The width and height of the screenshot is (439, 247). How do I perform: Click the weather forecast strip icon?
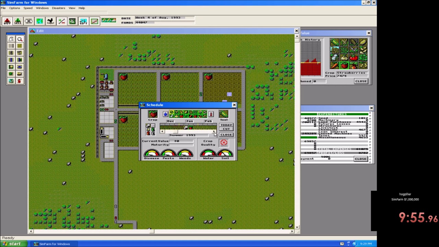click(108, 21)
